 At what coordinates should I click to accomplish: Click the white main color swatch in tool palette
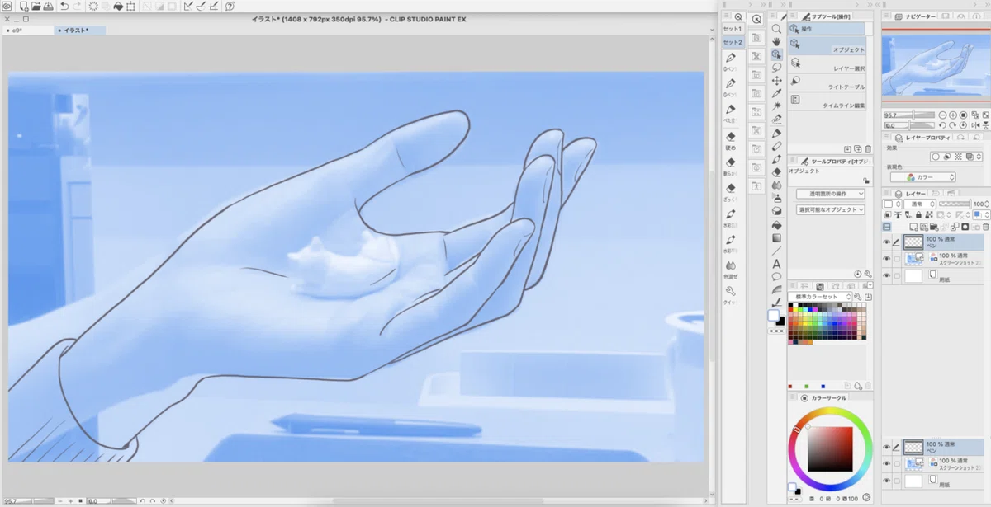(x=774, y=316)
